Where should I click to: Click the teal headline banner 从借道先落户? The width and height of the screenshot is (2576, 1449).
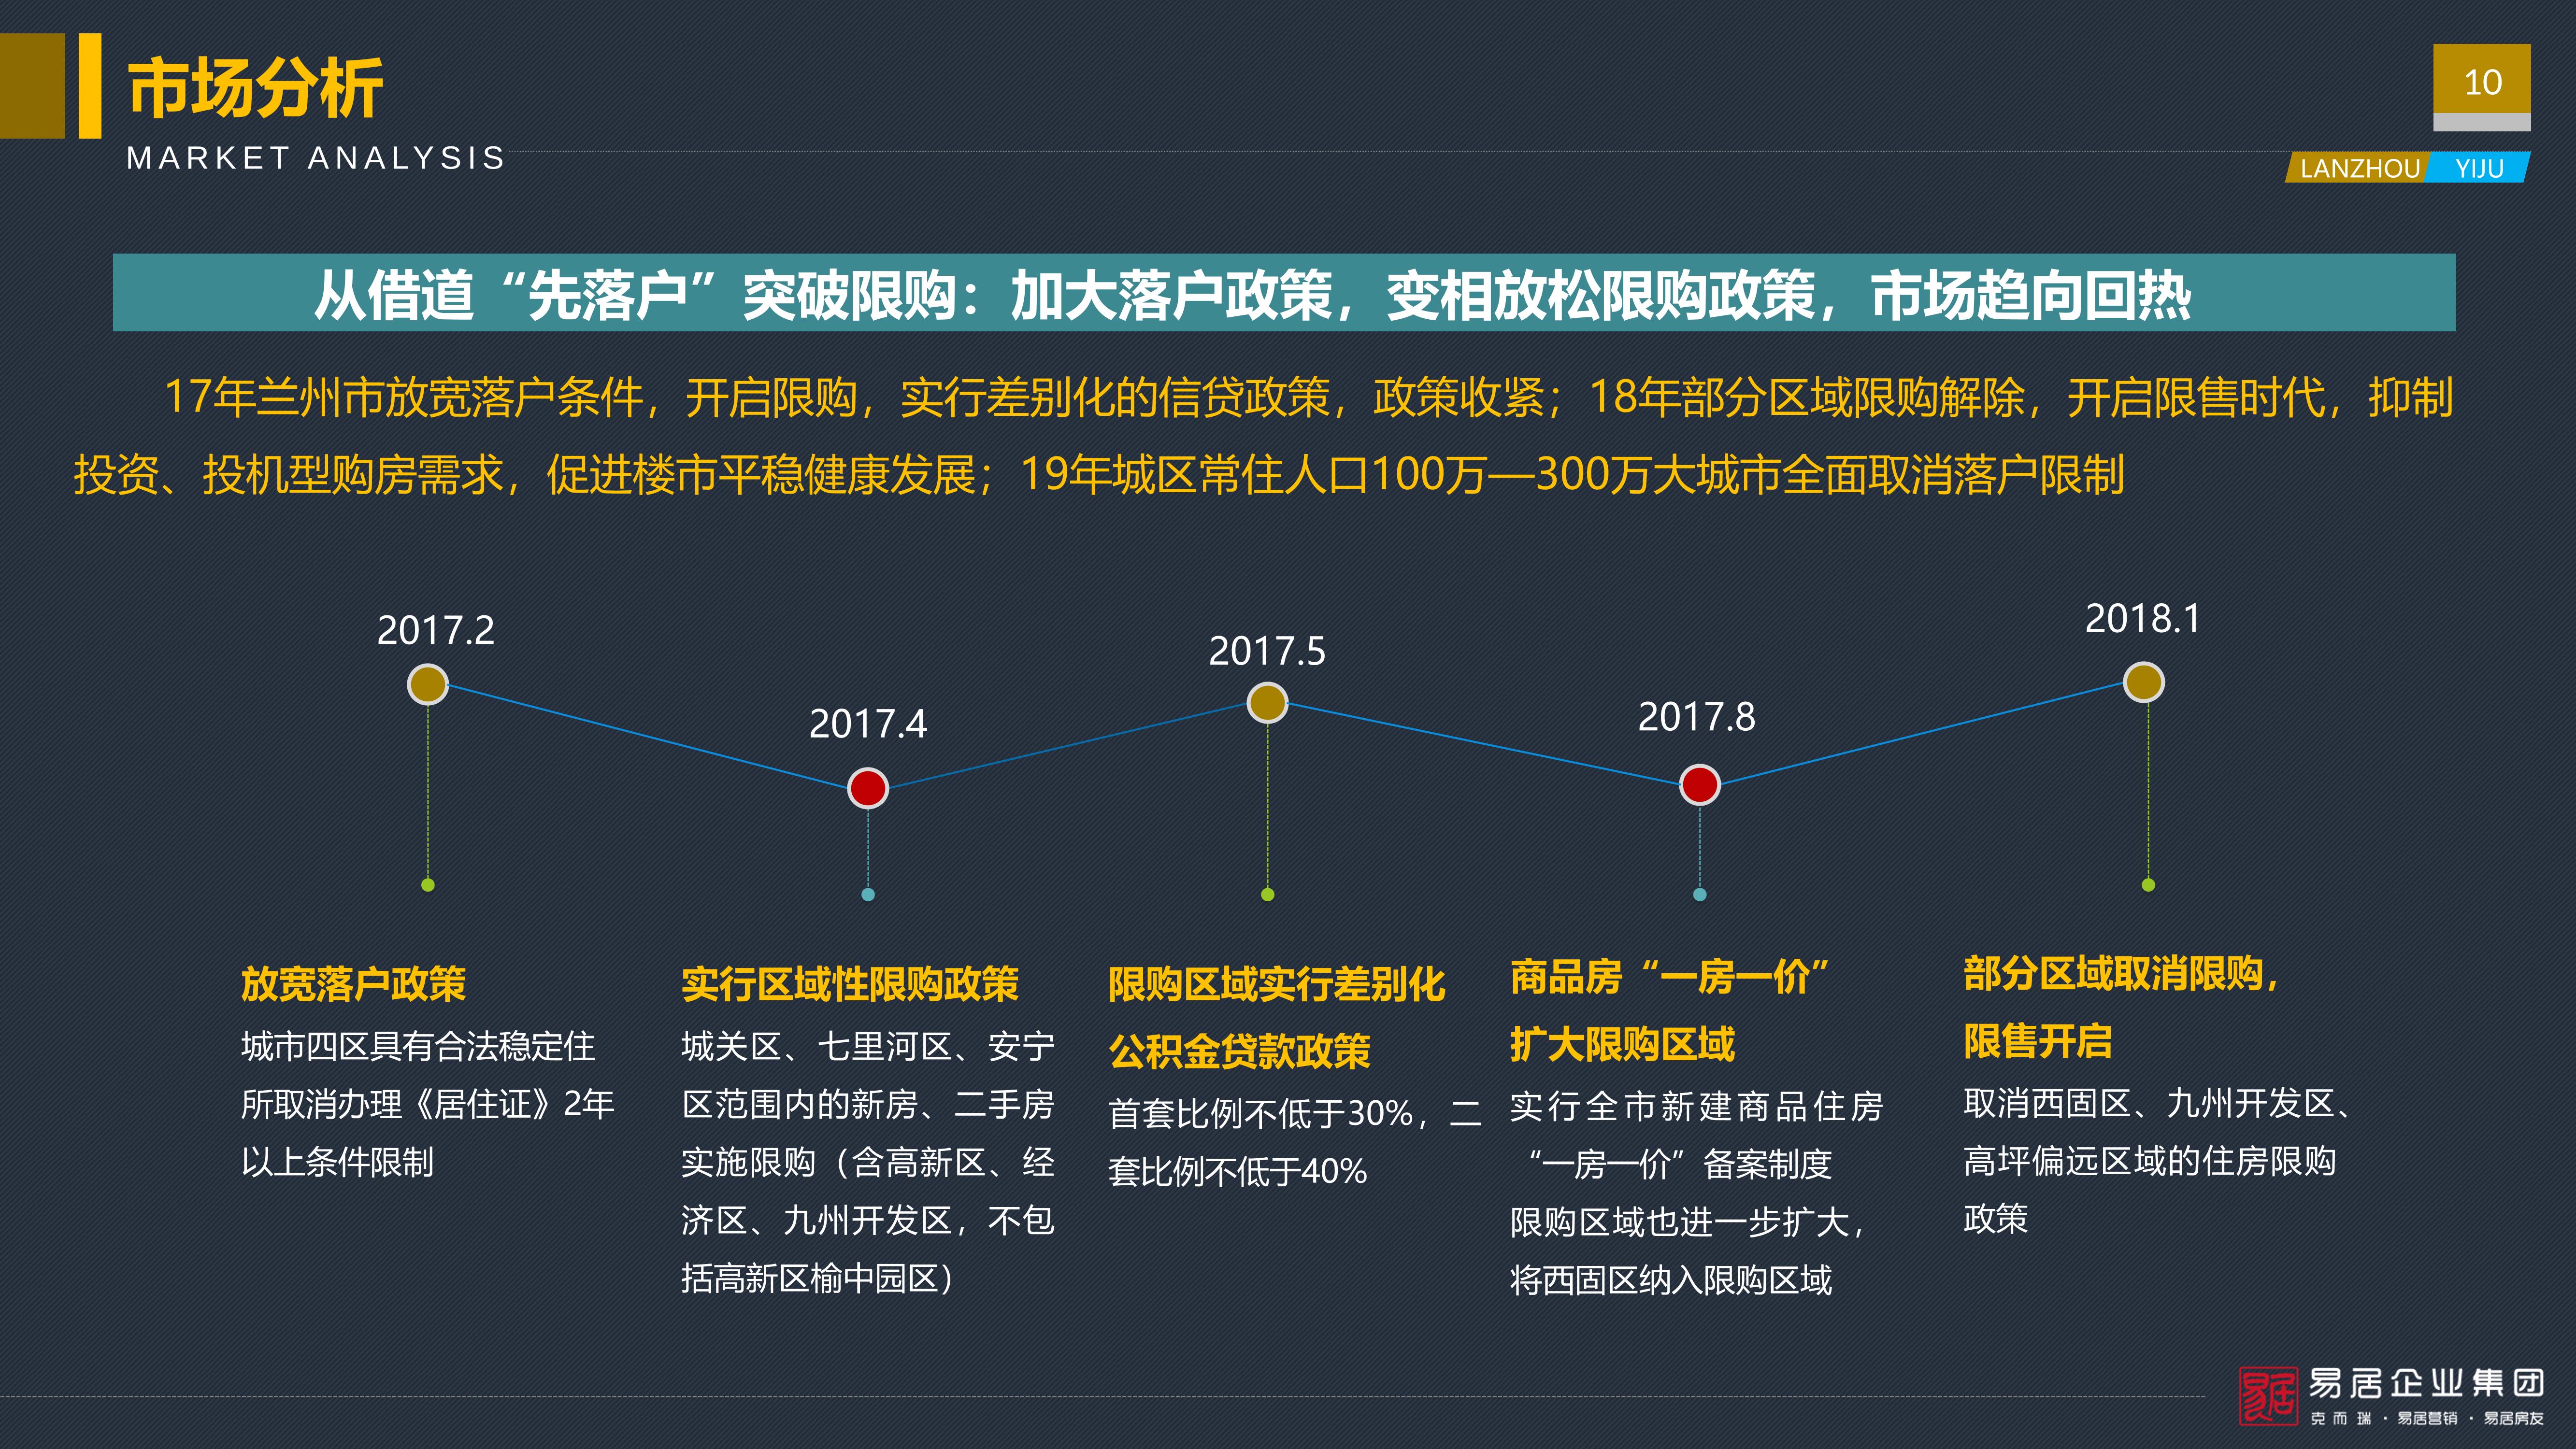[1284, 293]
